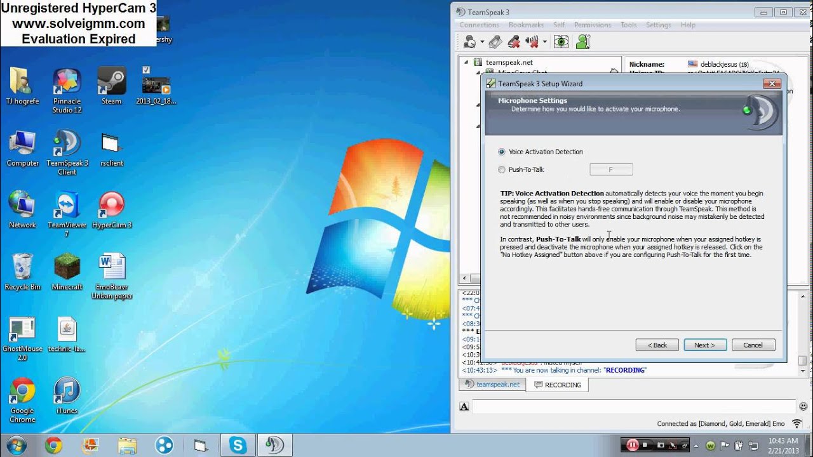Open Windows Explorer from the taskbar
This screenshot has width=813, height=457.
click(x=127, y=445)
